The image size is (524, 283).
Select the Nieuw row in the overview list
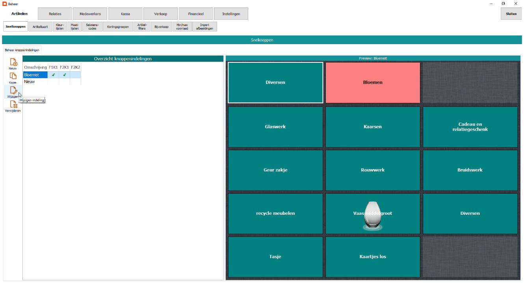click(x=35, y=82)
